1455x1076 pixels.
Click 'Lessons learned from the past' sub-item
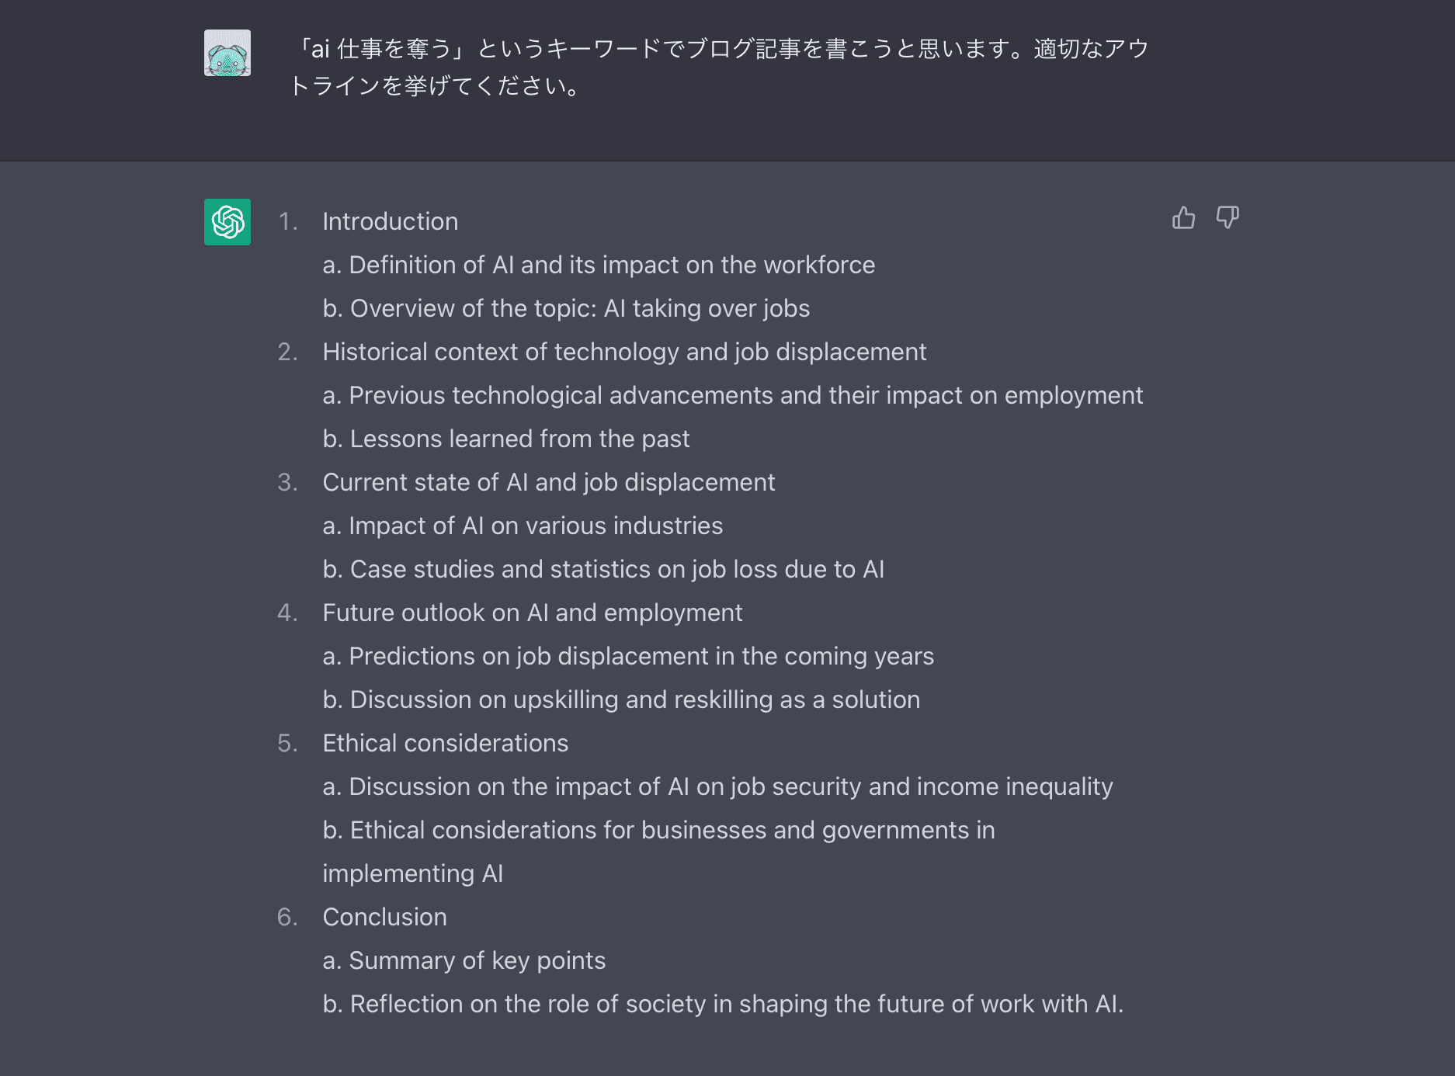click(x=506, y=439)
